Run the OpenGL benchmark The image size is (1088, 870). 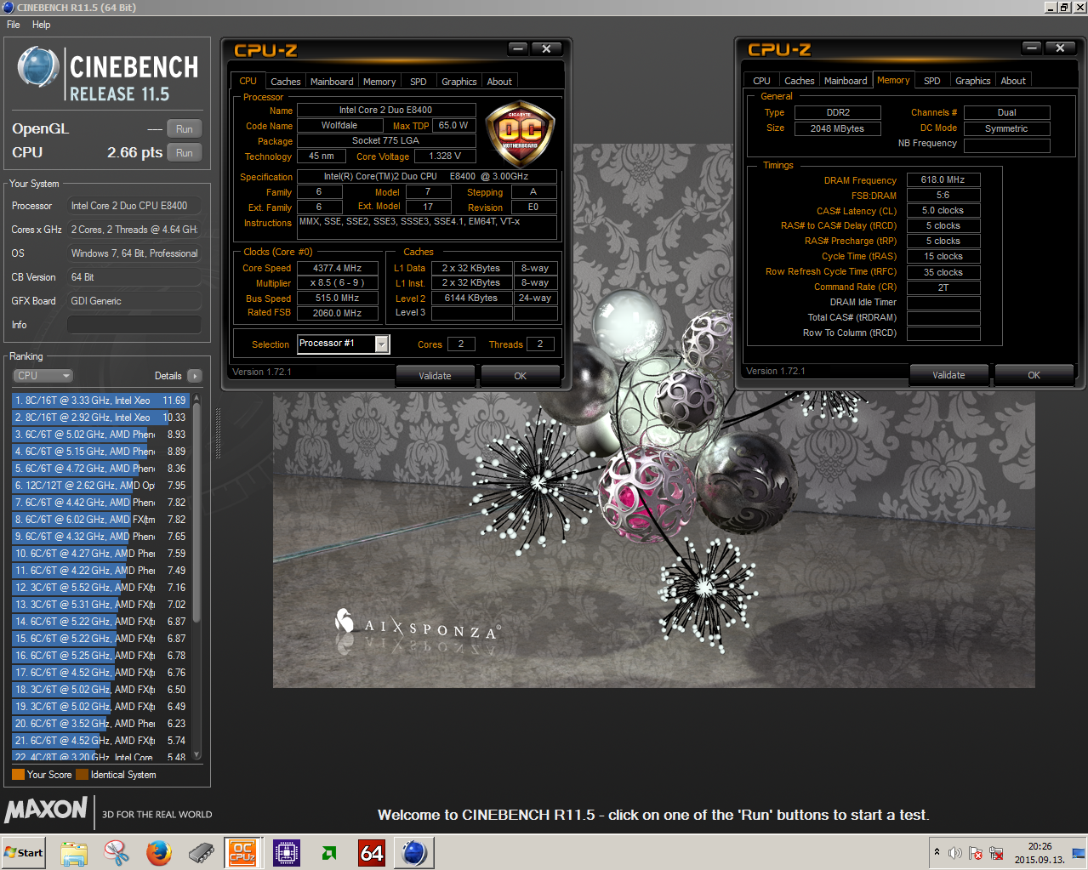coord(185,129)
